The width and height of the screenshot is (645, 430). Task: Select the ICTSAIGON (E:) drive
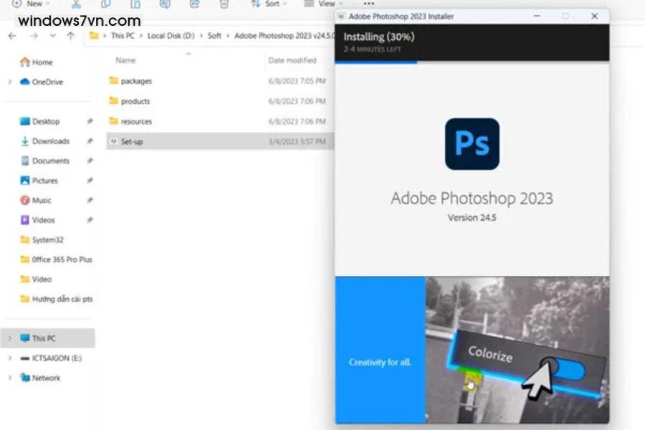click(x=47, y=358)
